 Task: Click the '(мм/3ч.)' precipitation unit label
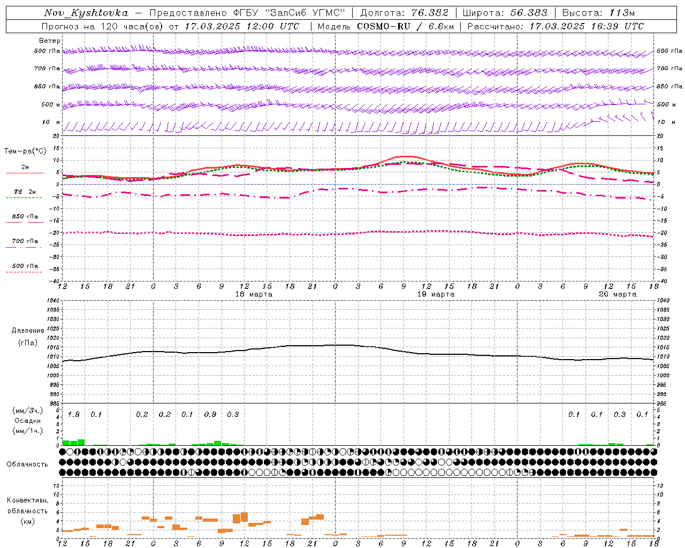click(x=28, y=411)
